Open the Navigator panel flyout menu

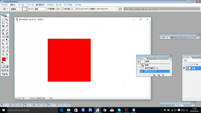pyautogui.click(x=199, y=38)
